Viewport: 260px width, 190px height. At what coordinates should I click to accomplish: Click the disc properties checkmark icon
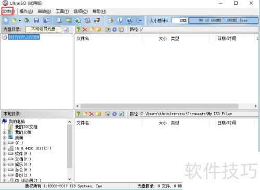[66, 30]
